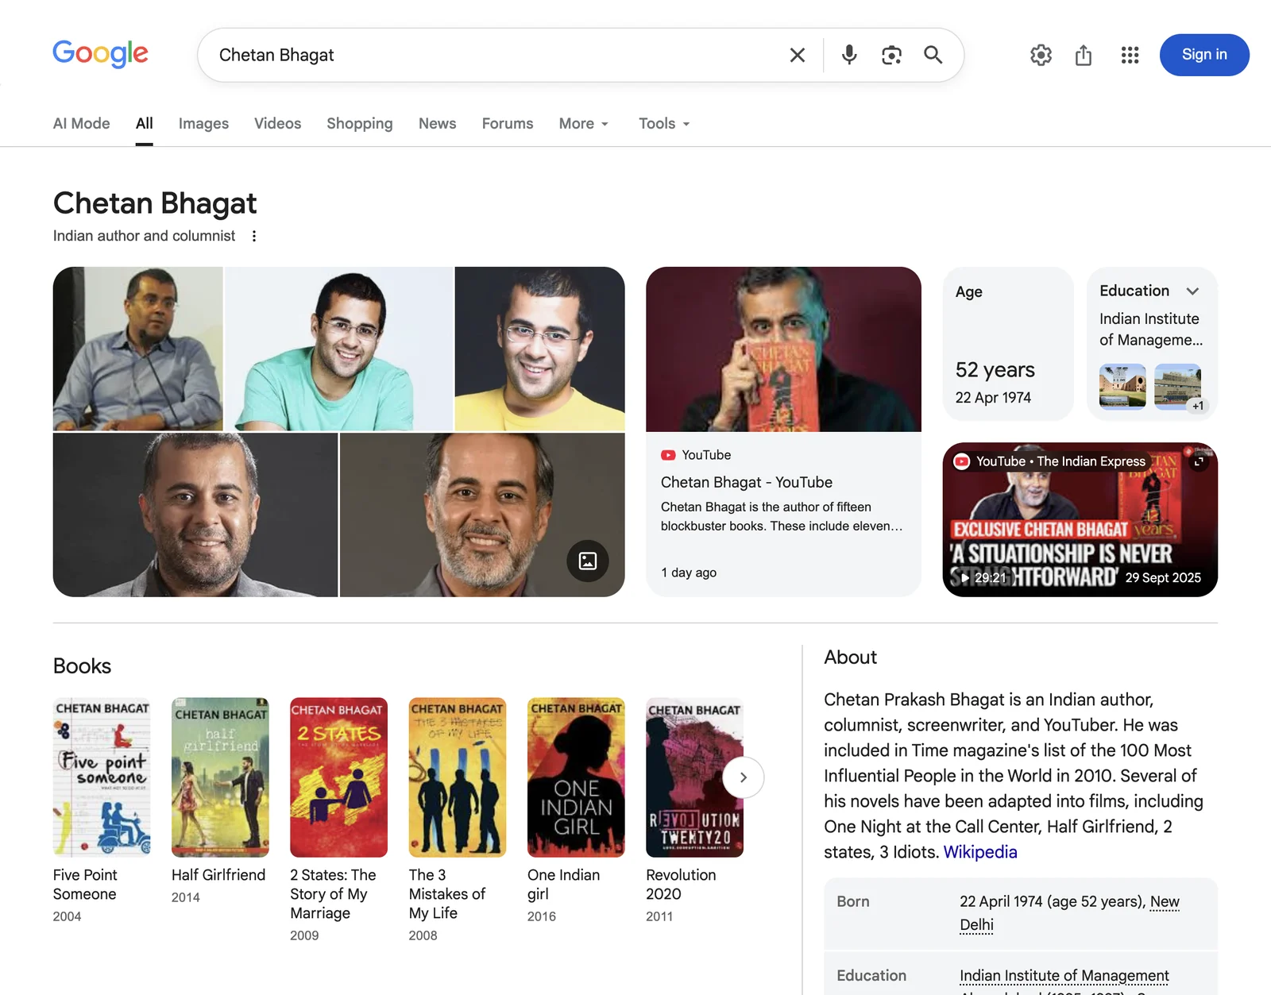Open the three-dot menu beside Indian author and columnist
The image size is (1271, 995).
(x=254, y=236)
